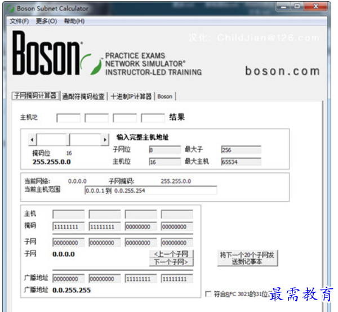The width and height of the screenshot is (338, 312).
Task: Click the 最大子 field showing 256
Action: pyautogui.click(x=241, y=150)
